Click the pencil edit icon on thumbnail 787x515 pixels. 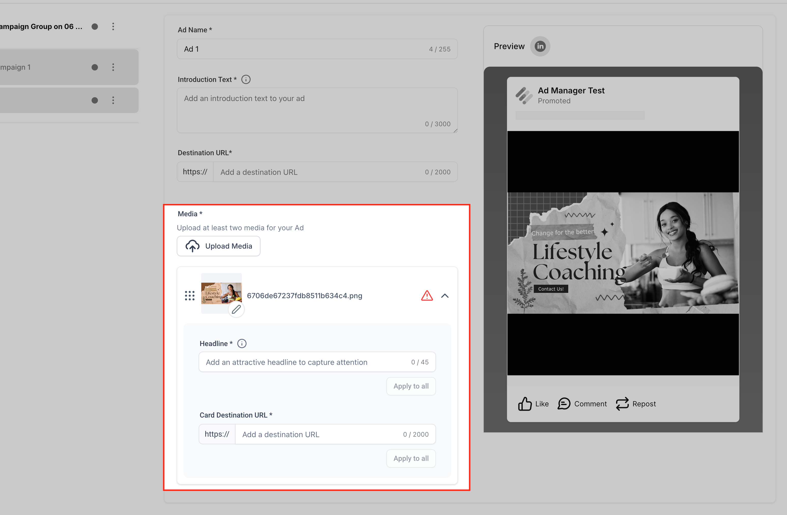coord(236,310)
